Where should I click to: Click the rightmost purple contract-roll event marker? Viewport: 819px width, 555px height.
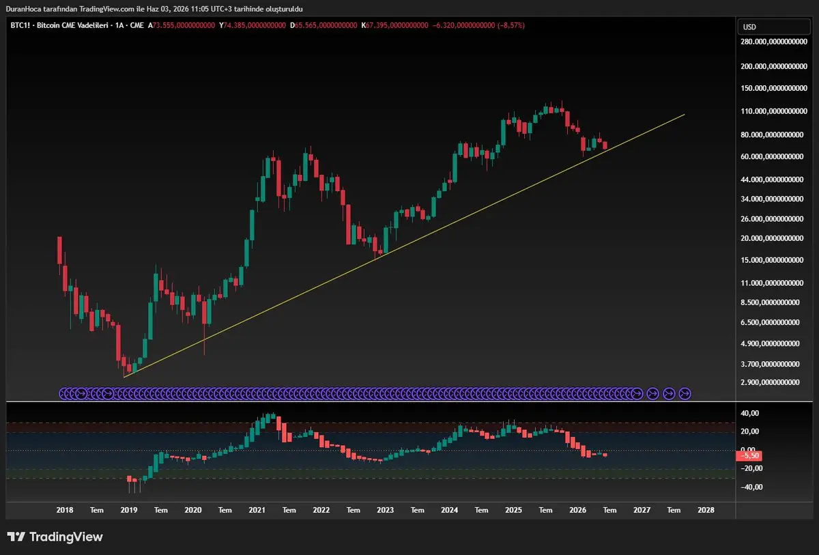point(685,393)
